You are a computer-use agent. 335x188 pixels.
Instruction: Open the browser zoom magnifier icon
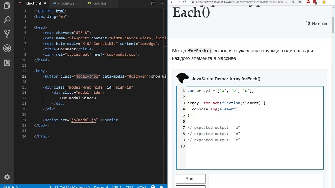[x=293, y=2]
